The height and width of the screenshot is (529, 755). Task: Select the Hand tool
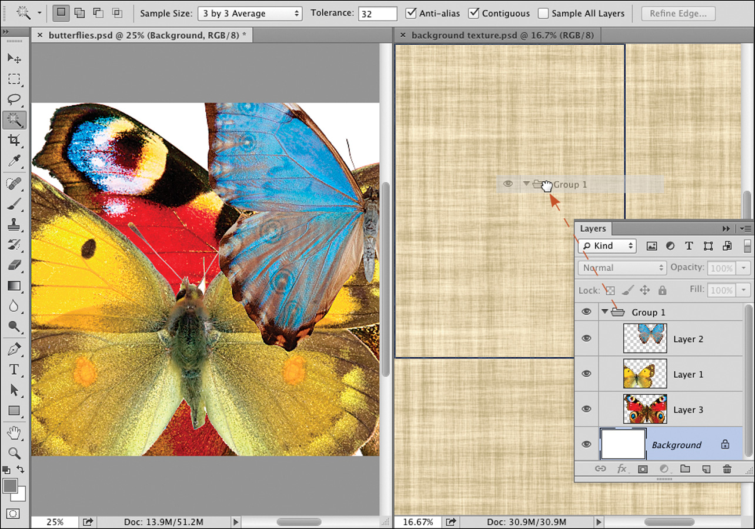14,434
